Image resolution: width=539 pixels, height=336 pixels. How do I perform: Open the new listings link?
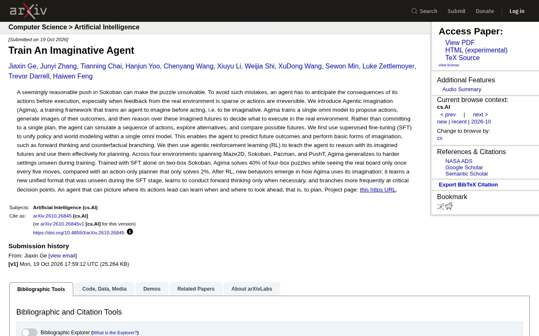coord(442,122)
